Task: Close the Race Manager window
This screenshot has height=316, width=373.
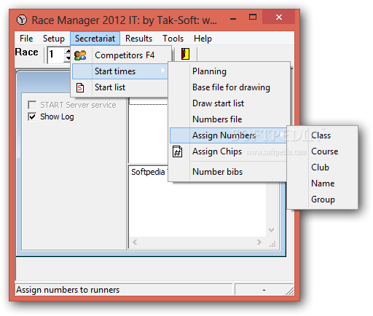Action: point(279,17)
